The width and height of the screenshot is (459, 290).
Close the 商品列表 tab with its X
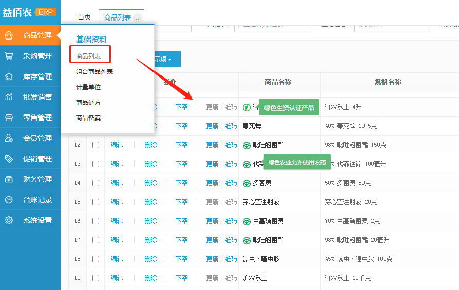click(137, 18)
